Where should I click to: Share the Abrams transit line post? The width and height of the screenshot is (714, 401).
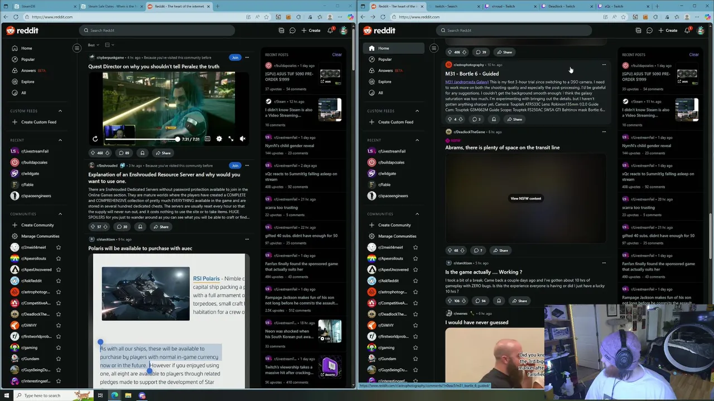(x=500, y=251)
